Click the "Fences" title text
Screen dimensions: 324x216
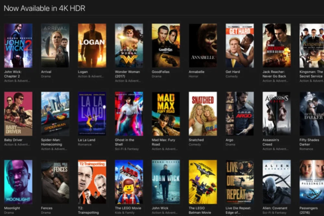point(47,208)
